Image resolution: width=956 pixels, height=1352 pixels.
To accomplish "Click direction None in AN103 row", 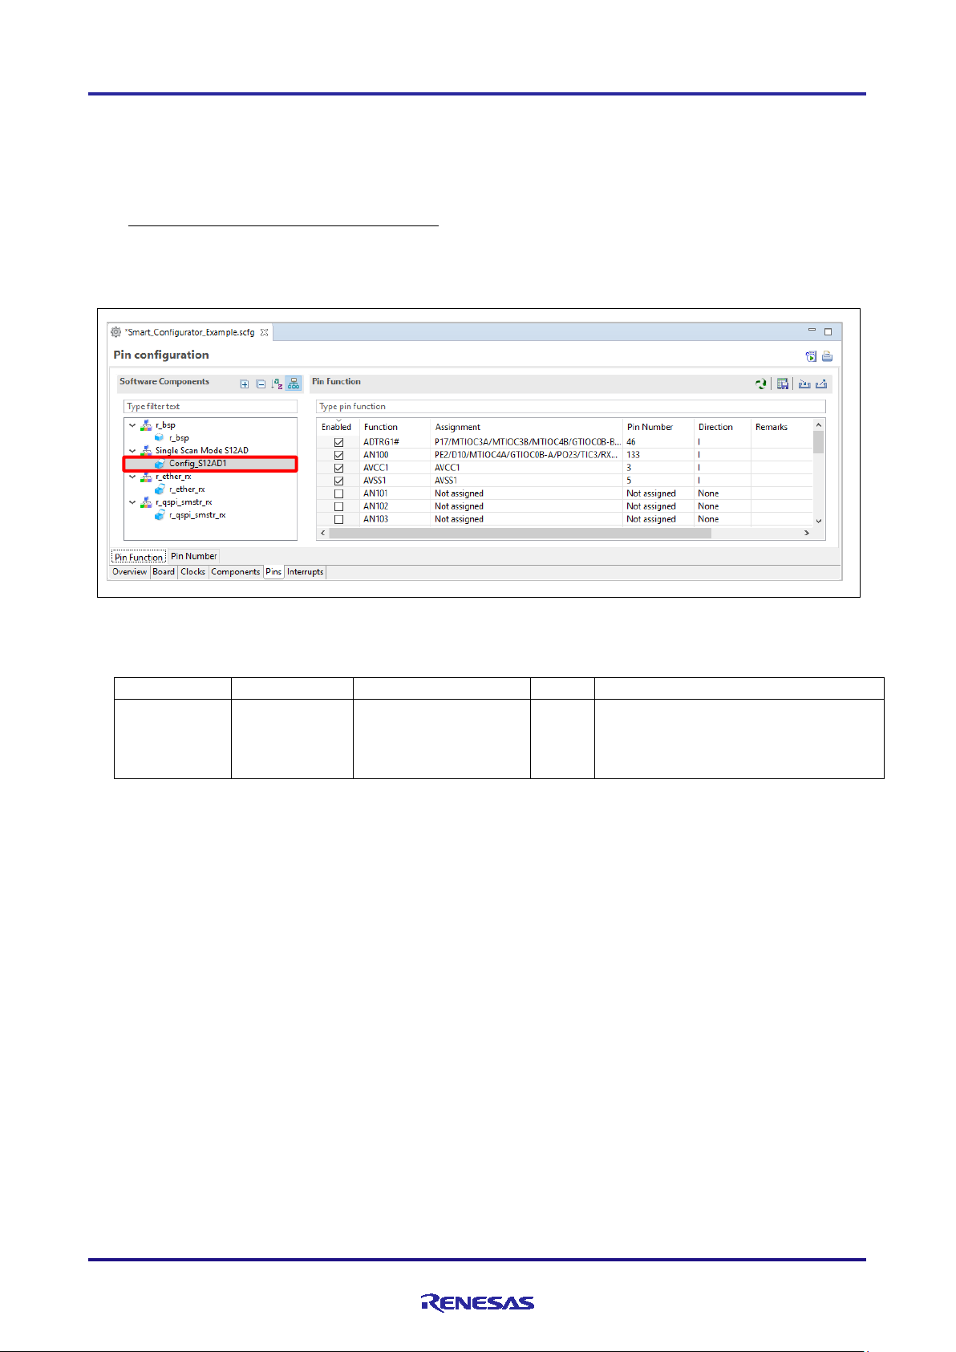I will coord(708,519).
